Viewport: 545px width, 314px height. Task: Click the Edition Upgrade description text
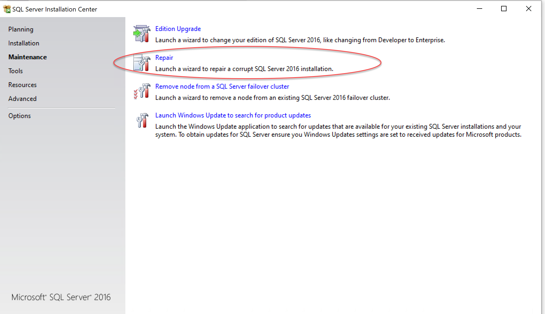[300, 40]
